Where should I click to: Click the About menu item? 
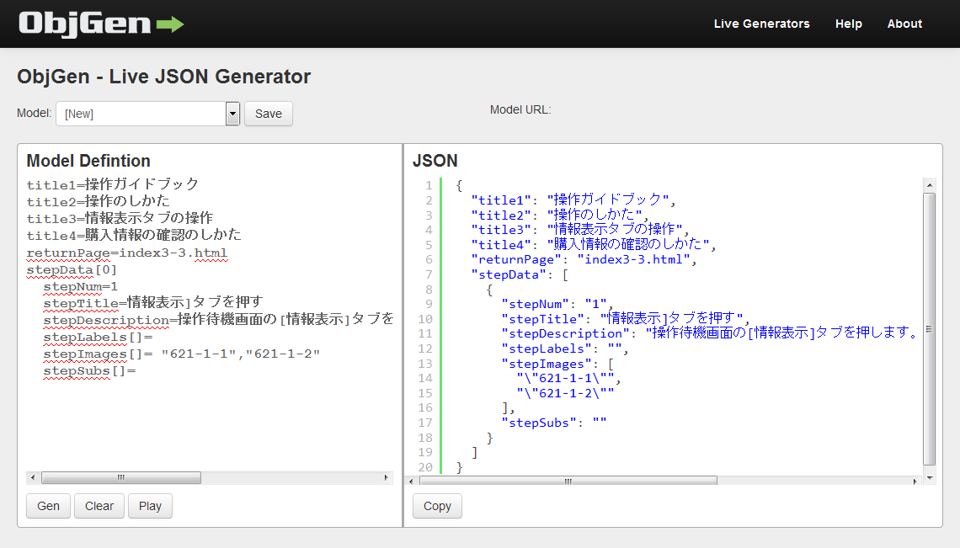pos(904,24)
